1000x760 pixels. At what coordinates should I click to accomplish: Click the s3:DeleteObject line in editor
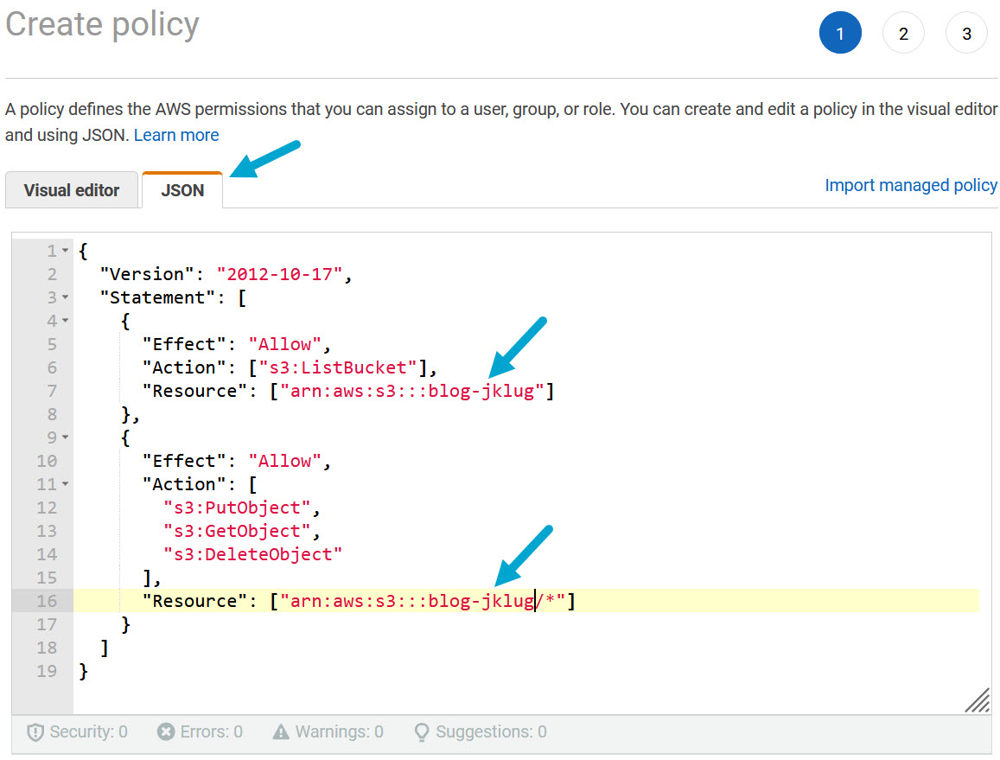tap(252, 554)
